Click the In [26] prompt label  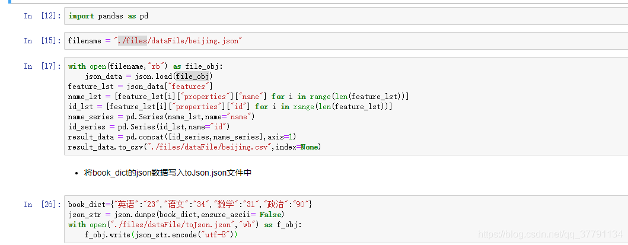pyautogui.click(x=42, y=205)
